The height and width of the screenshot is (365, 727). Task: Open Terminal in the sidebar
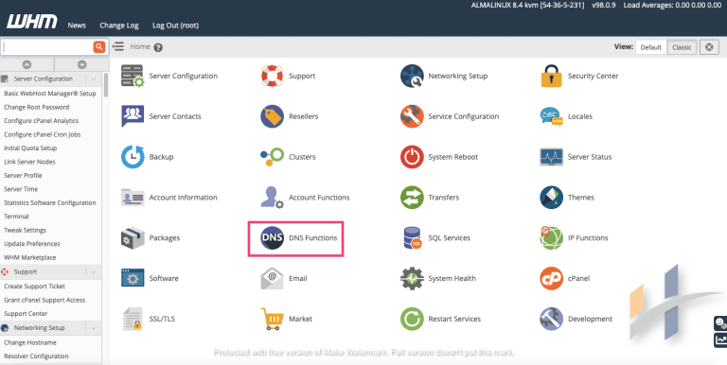click(x=16, y=217)
